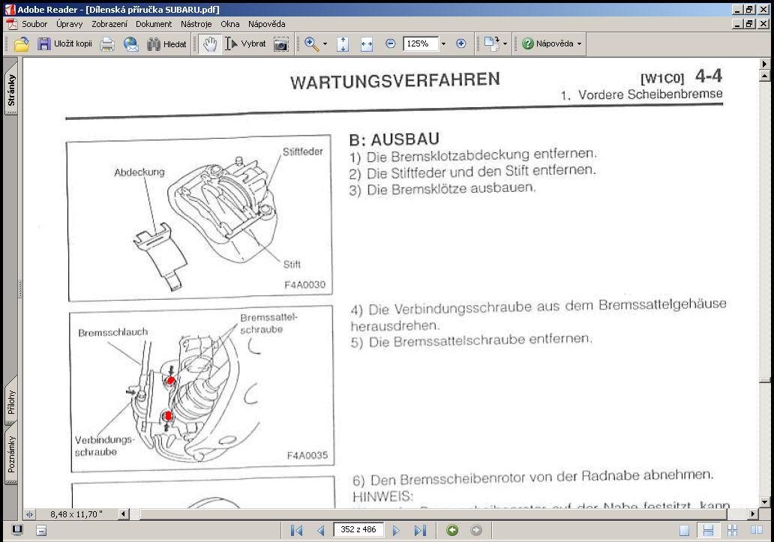This screenshot has width=774, height=542.
Task: Click the heading B: AUSBAU
Action: pyautogui.click(x=394, y=139)
